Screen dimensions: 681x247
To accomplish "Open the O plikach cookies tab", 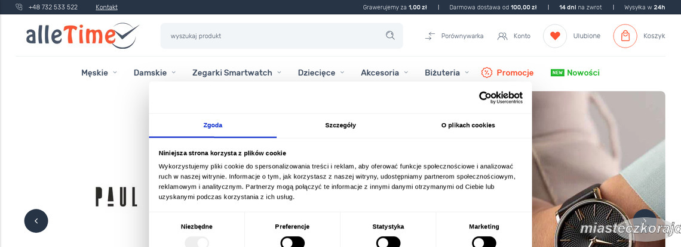I will pyautogui.click(x=468, y=126).
